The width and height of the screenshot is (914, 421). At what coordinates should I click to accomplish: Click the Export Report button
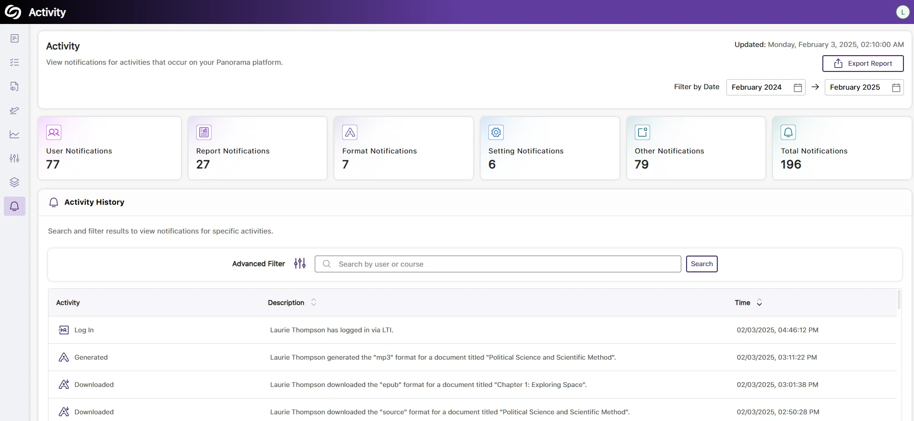pyautogui.click(x=863, y=63)
